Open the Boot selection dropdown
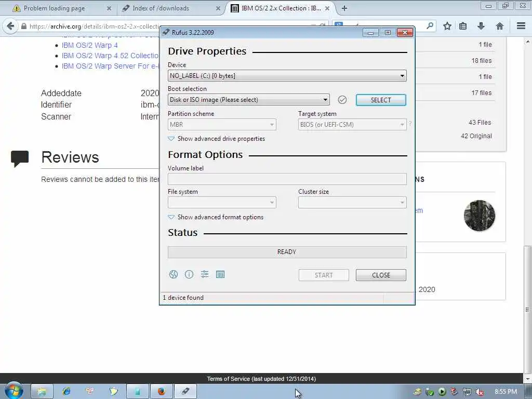The image size is (532, 399). (249, 100)
